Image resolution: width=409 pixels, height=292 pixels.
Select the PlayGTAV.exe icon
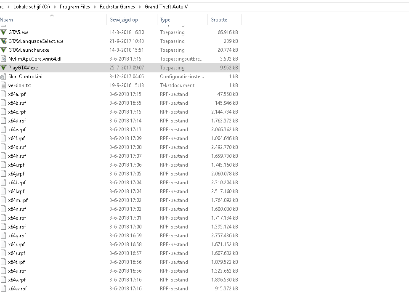3,68
